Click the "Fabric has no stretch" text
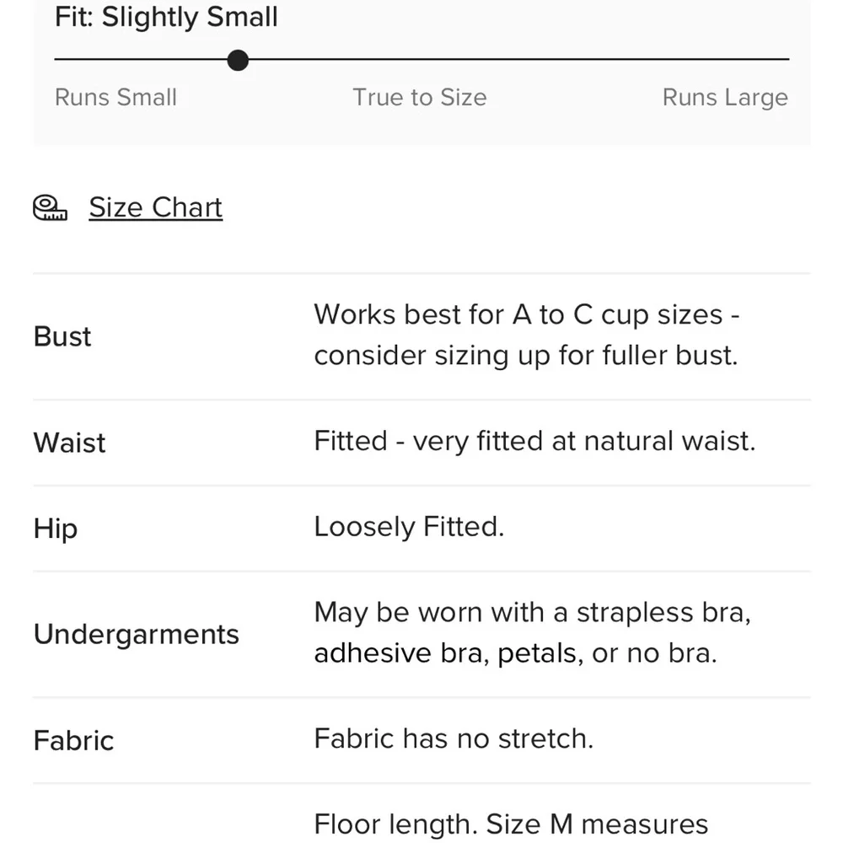This screenshot has width=843, height=843. coord(454,738)
